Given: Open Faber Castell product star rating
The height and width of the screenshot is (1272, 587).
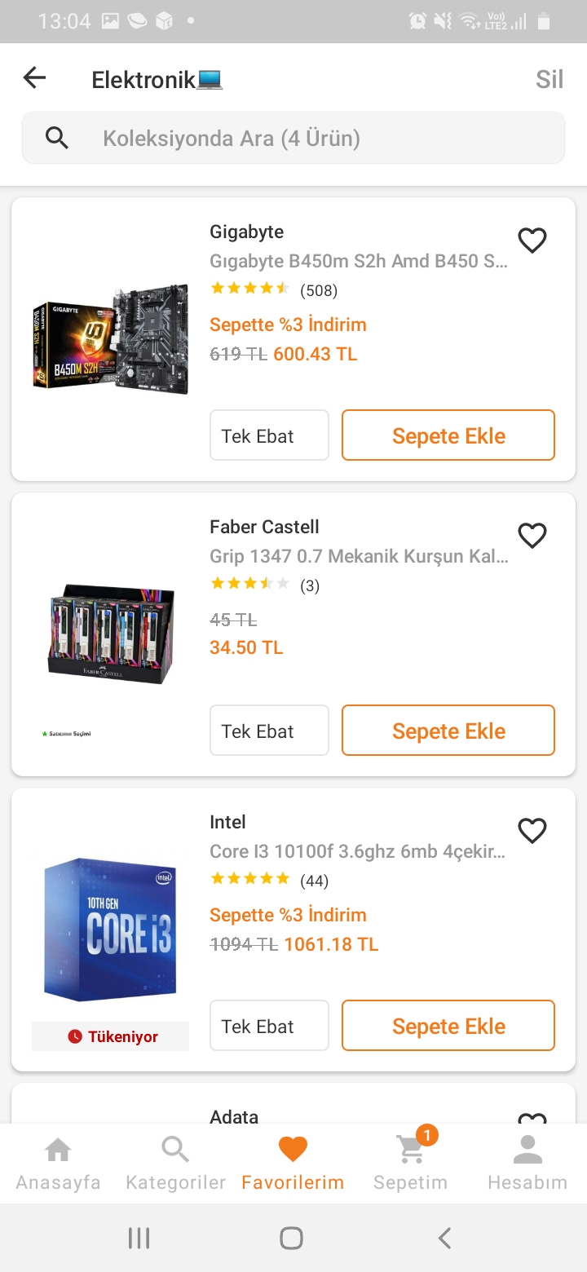Looking at the screenshot, I should tap(249, 584).
